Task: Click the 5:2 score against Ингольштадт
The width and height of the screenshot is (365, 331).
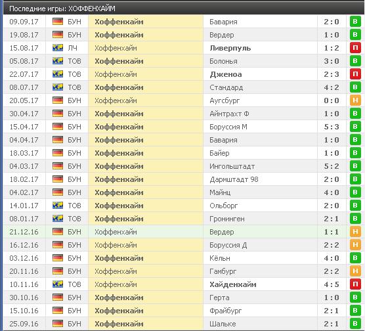Action: (x=332, y=166)
